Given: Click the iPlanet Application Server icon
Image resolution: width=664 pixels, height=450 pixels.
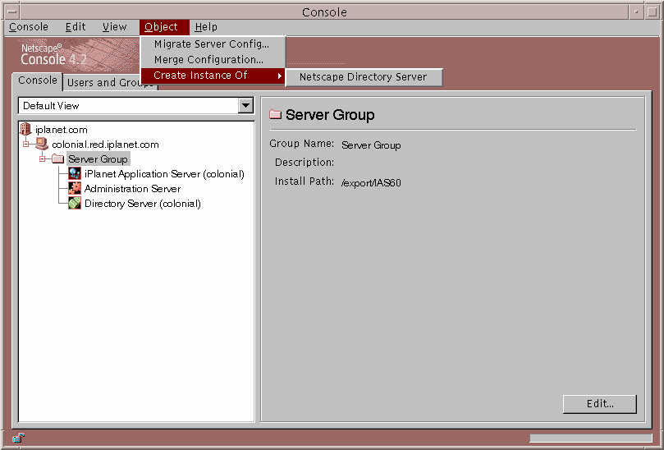Looking at the screenshot, I should tap(75, 174).
